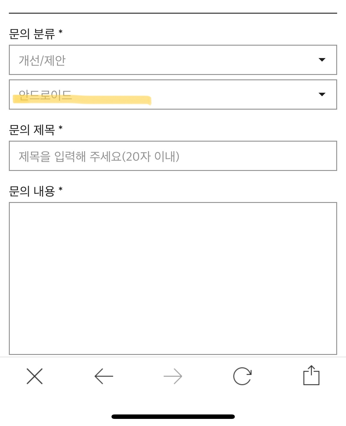Reload the page with the refresh icon

click(242, 376)
